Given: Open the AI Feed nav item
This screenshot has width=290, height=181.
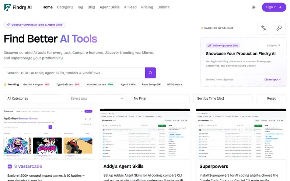Looking at the screenshot, I should (130, 7).
